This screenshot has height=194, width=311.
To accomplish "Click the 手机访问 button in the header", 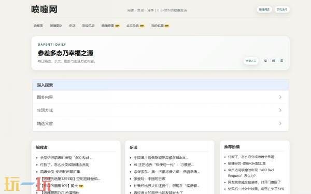I will (x=282, y=9).
